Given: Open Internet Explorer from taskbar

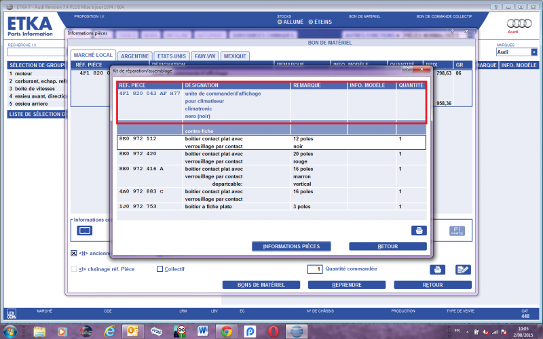Looking at the screenshot, I should 109,332.
